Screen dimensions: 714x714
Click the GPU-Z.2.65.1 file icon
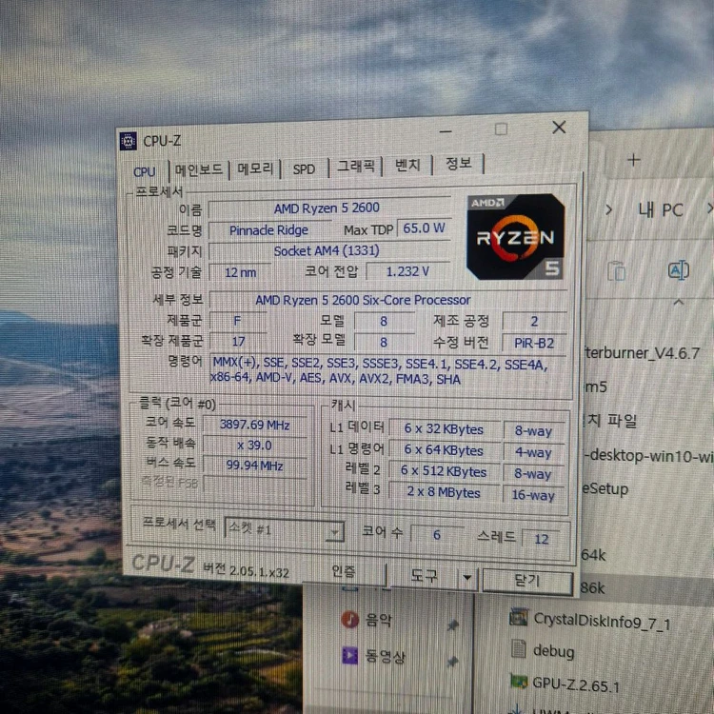518,682
